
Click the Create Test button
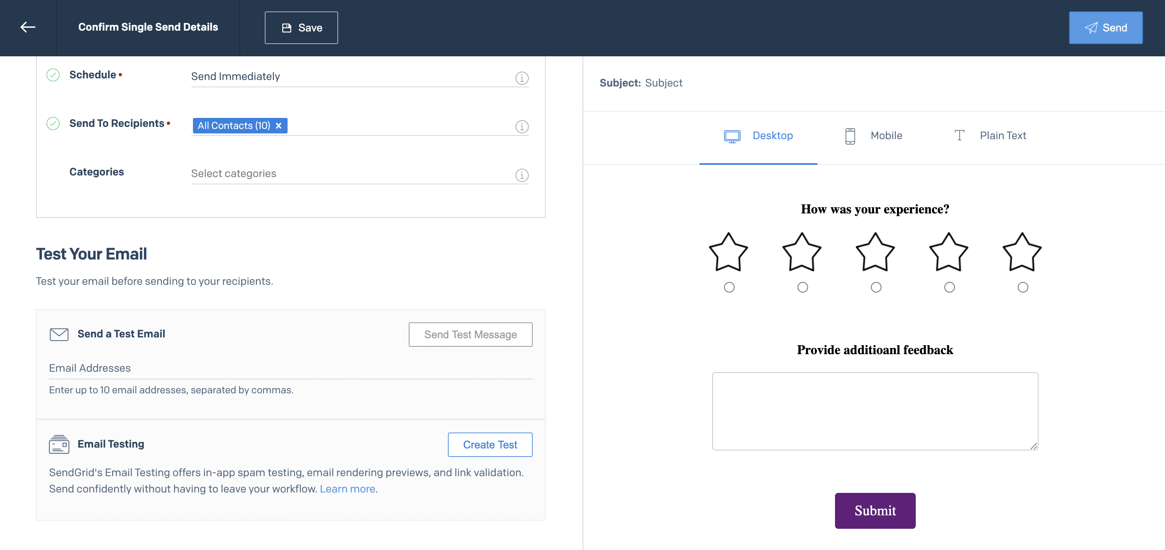click(x=489, y=444)
